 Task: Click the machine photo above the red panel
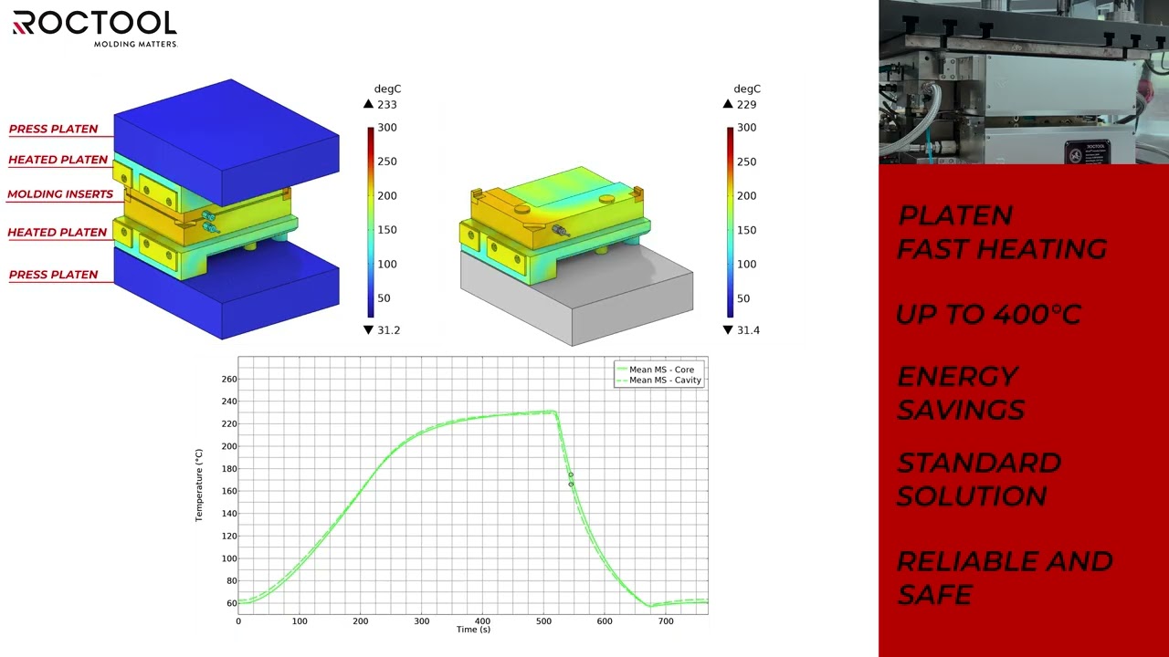[x=1024, y=82]
